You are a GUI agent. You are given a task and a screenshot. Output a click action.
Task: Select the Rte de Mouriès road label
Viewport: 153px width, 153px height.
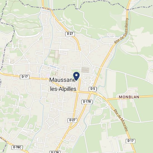tap(121, 120)
